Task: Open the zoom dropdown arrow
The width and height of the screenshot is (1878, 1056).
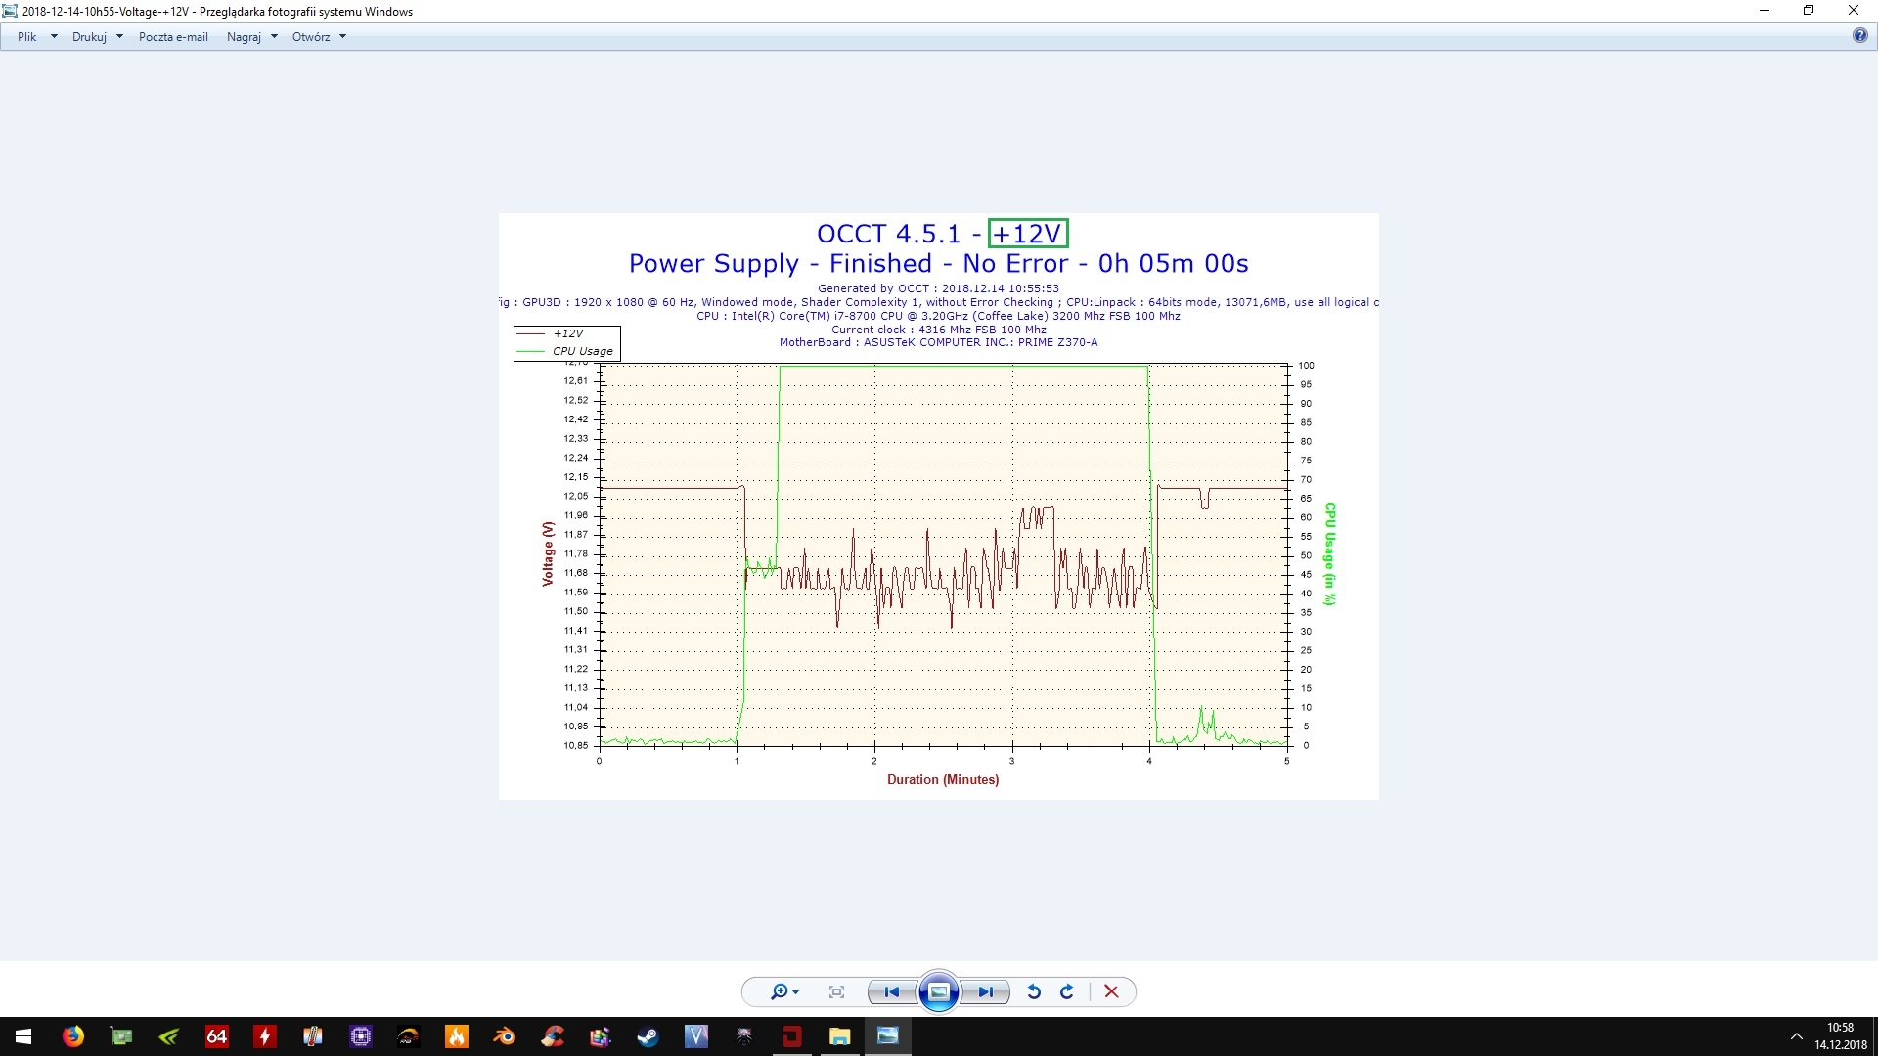Action: tap(796, 992)
